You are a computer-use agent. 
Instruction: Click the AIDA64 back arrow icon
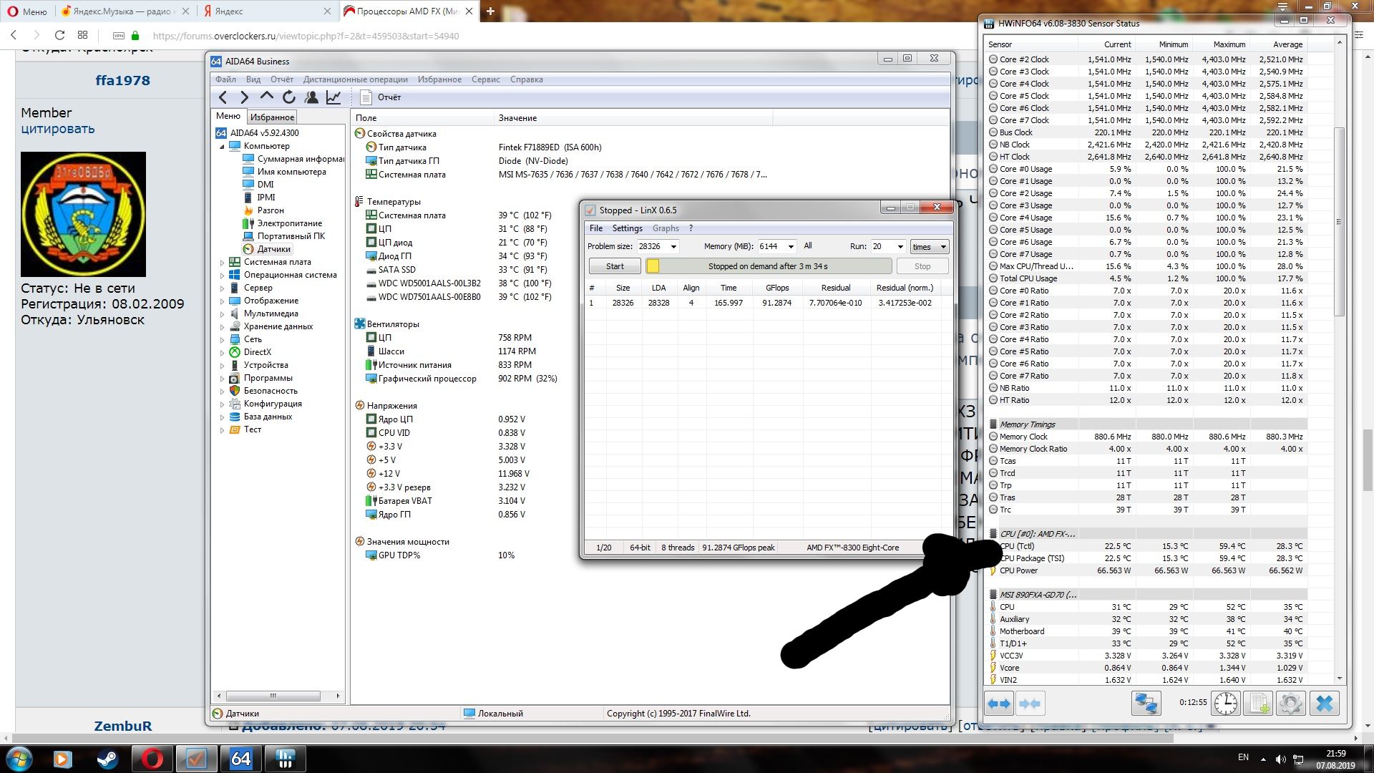coord(223,97)
